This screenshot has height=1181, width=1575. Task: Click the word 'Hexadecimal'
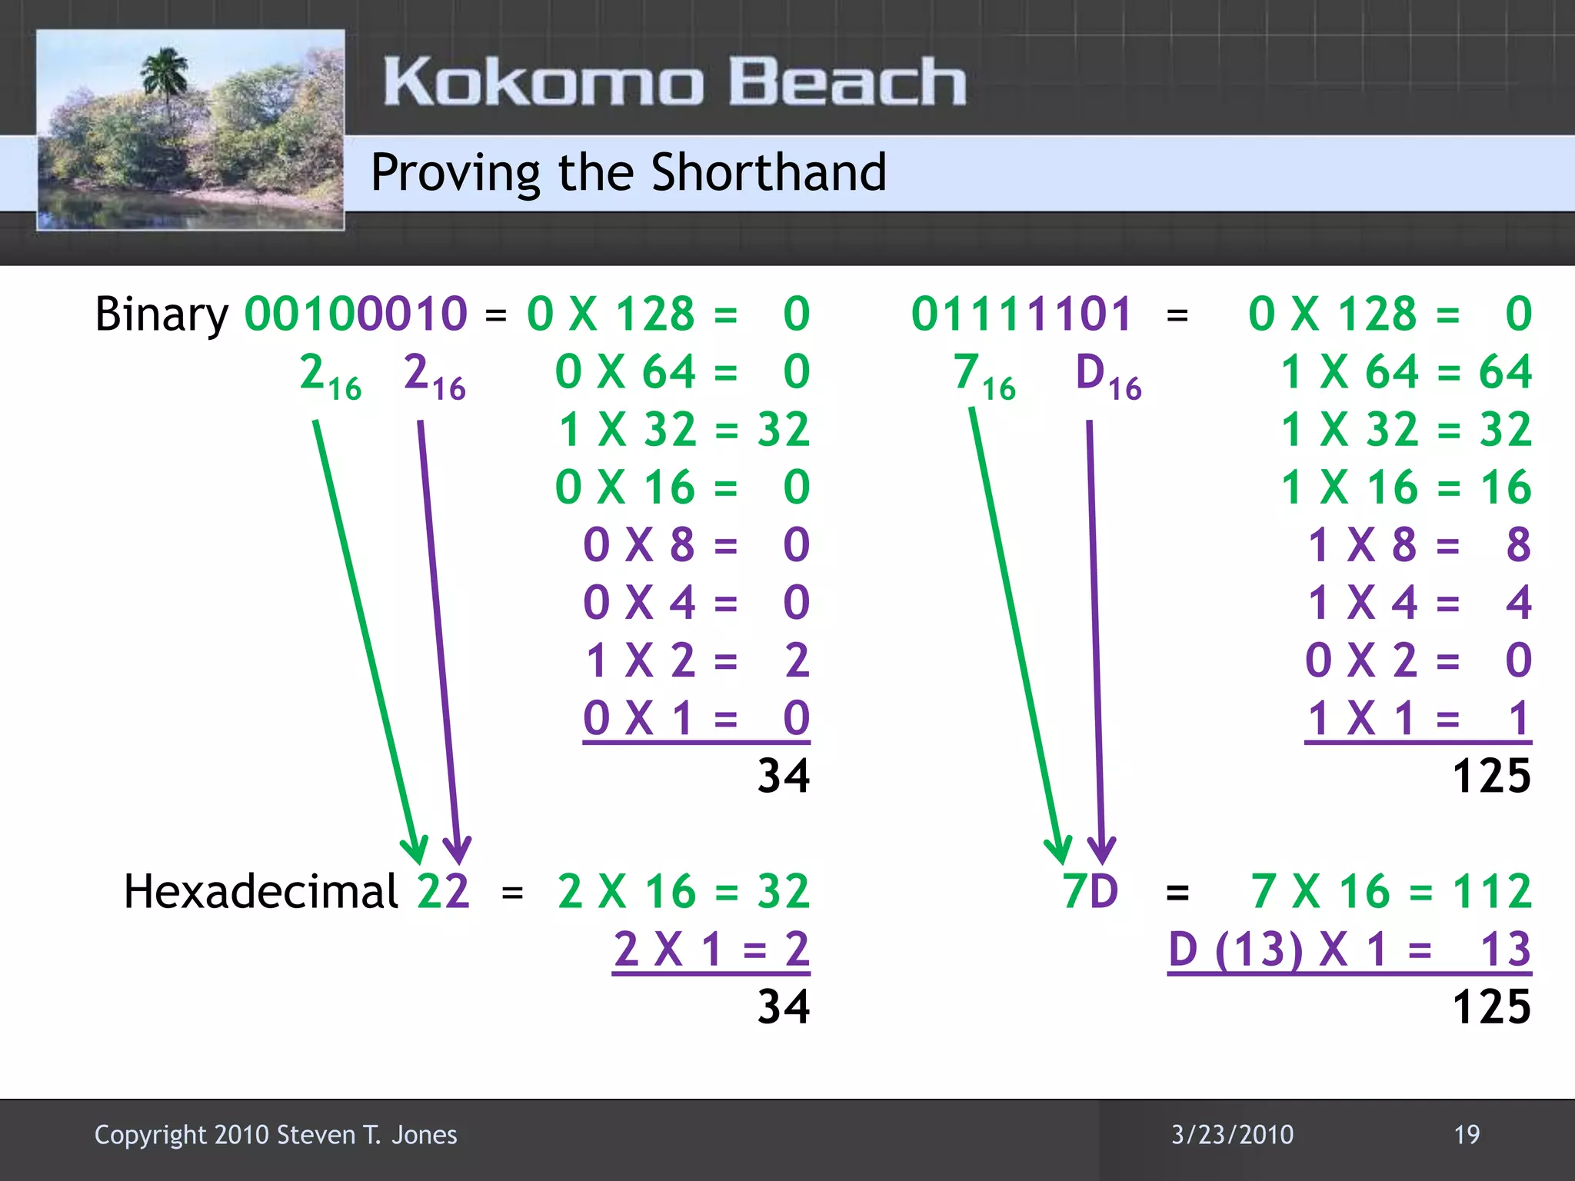[x=261, y=892]
